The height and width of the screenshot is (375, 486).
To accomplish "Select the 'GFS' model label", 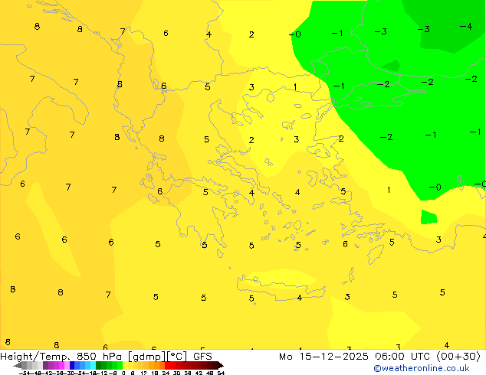I will (202, 357).
